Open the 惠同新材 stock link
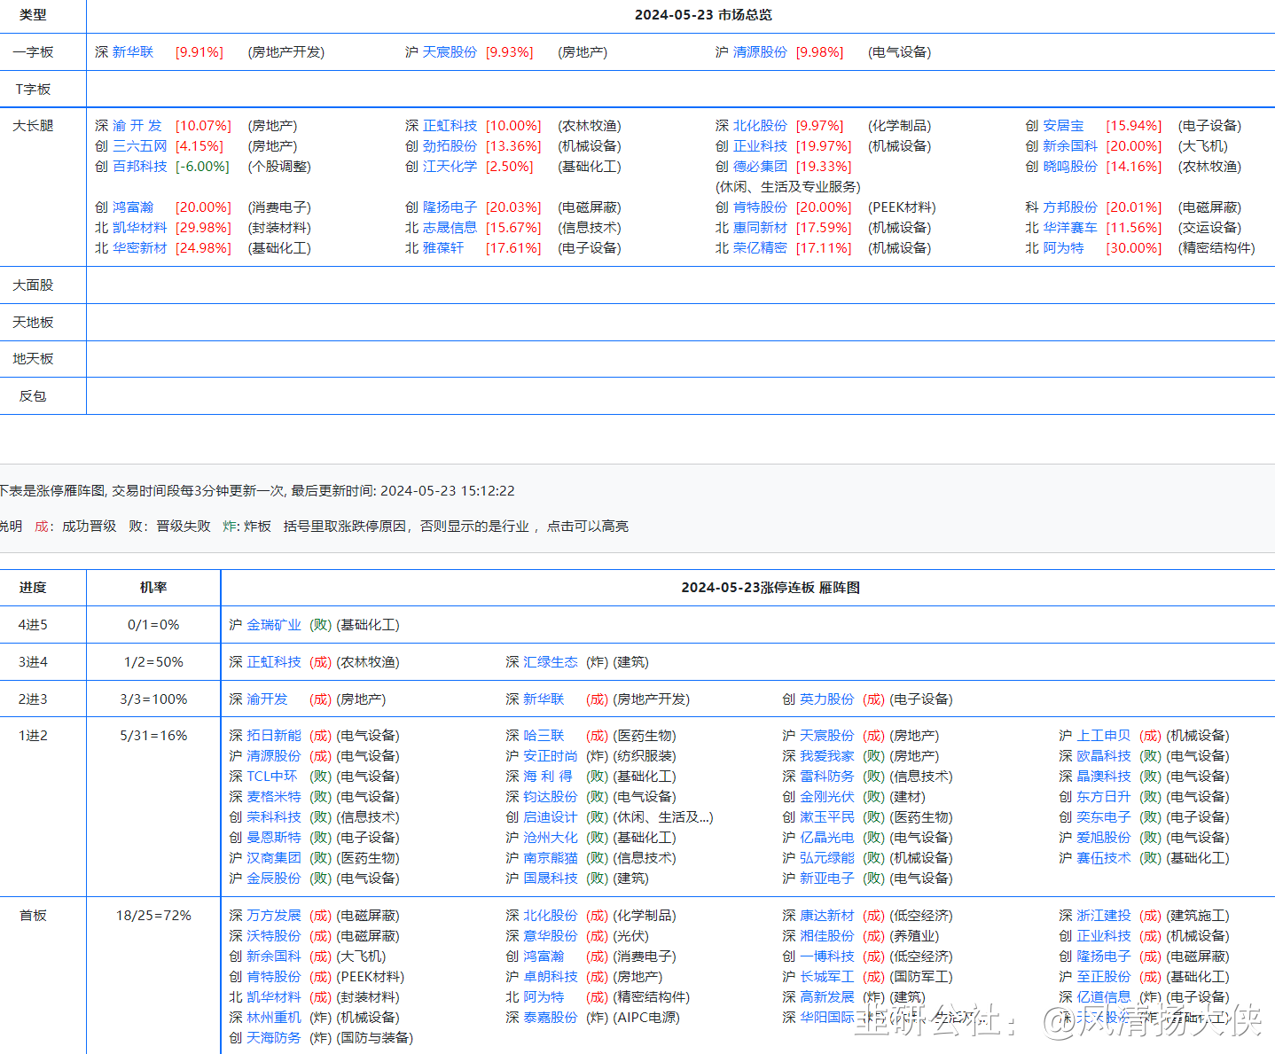This screenshot has width=1275, height=1054. (760, 228)
